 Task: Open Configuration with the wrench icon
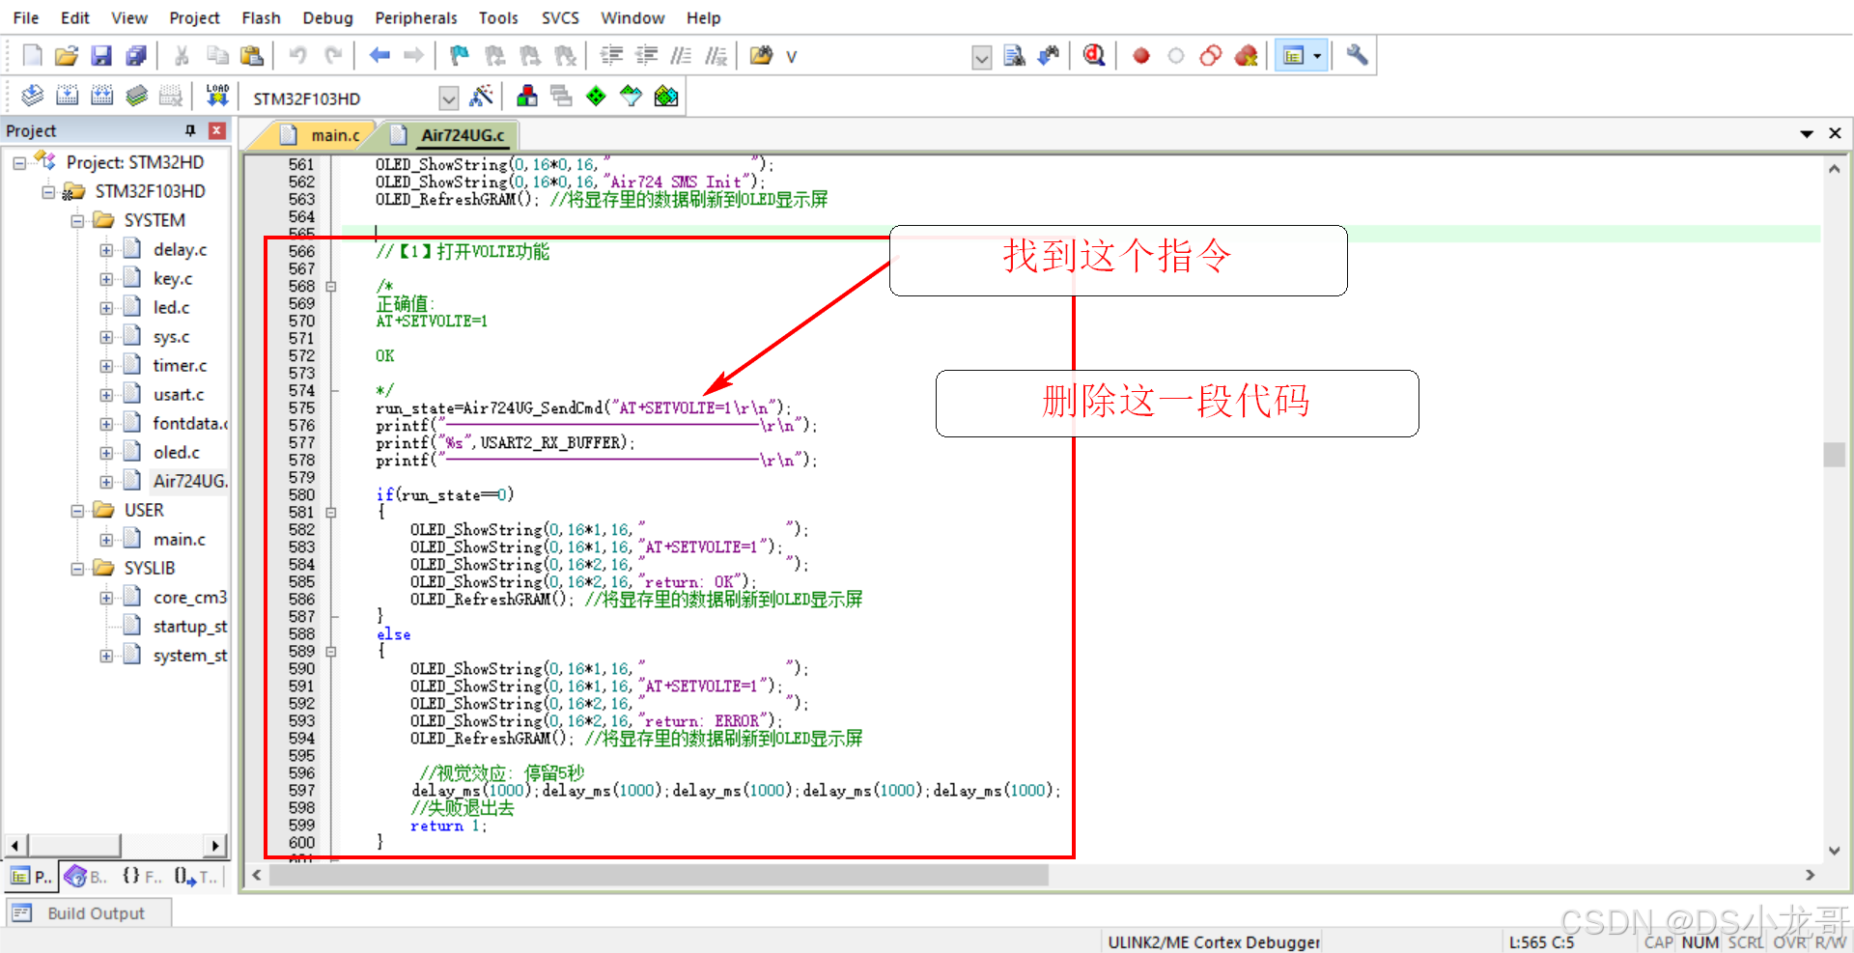(x=1357, y=56)
